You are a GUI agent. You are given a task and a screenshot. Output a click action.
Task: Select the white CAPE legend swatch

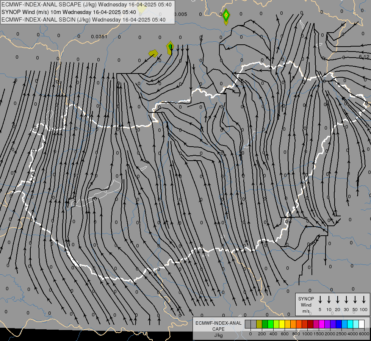coord(361,324)
